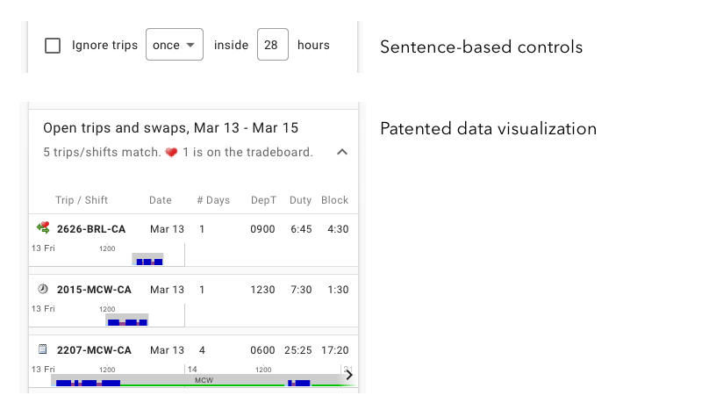709x417 pixels.
Task: Open the 'once' frequency dropdown
Action: (174, 46)
